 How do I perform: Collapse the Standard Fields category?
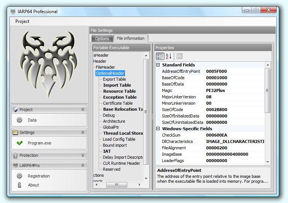[158, 65]
